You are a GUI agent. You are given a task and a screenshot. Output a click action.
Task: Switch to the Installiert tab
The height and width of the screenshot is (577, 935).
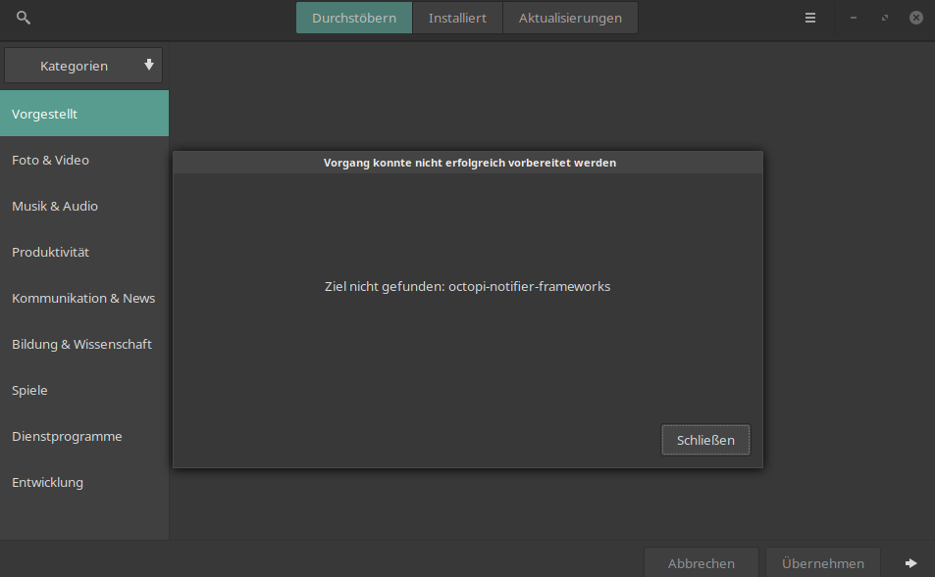pyautogui.click(x=457, y=18)
